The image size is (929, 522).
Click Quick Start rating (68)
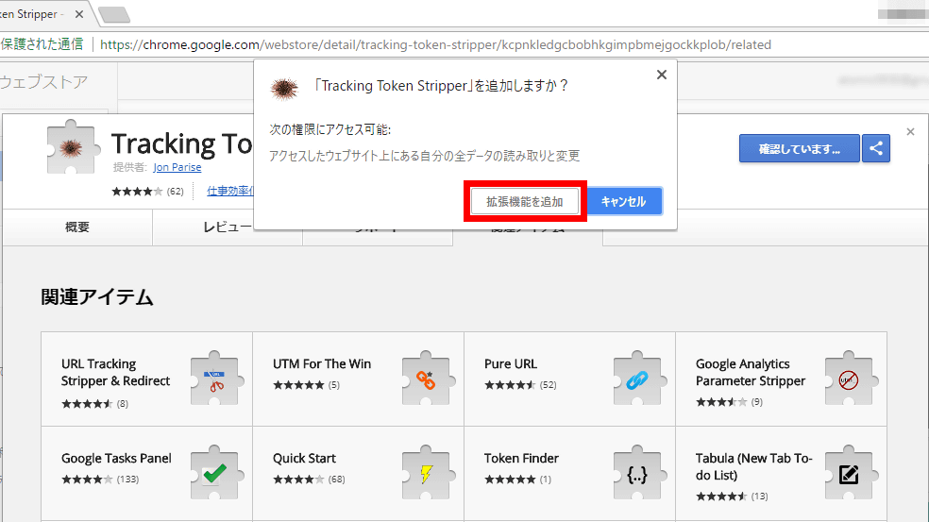click(x=309, y=479)
